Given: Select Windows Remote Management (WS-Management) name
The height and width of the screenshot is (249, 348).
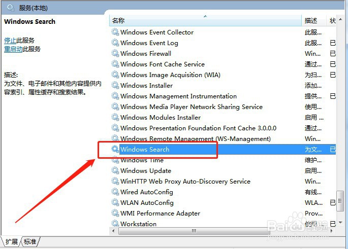Looking at the screenshot, I should [x=196, y=138].
